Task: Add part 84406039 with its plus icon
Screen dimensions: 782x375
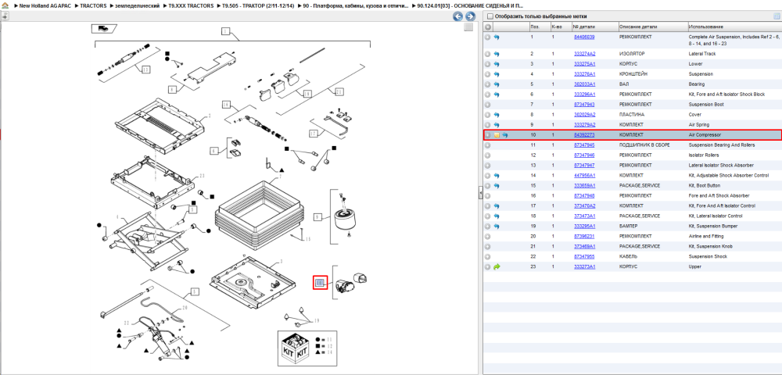Action: [488, 37]
